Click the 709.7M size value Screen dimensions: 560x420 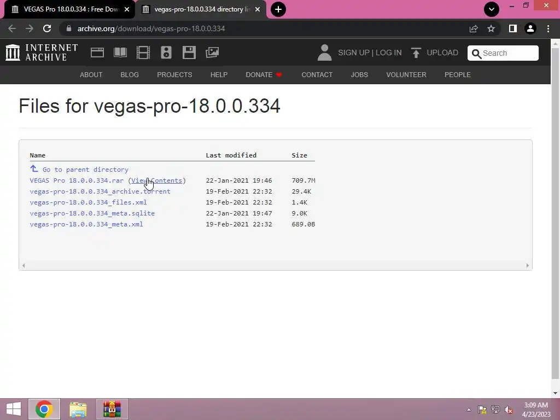pos(303,180)
